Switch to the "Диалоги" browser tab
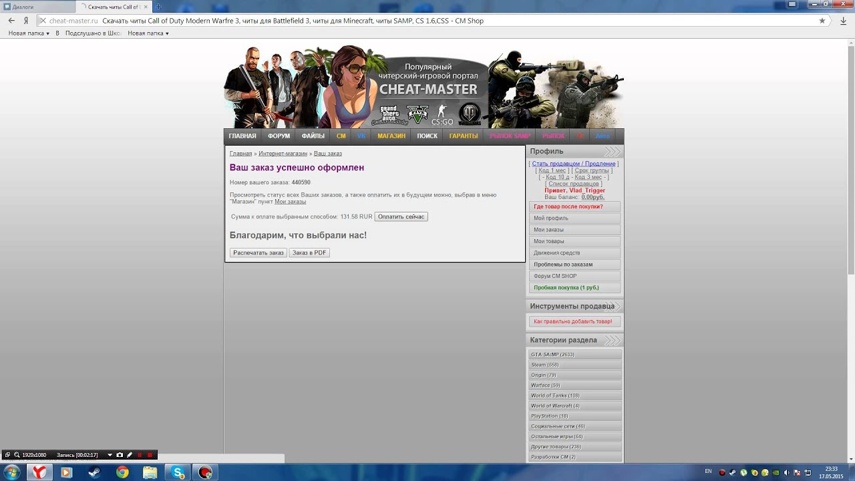 point(37,7)
